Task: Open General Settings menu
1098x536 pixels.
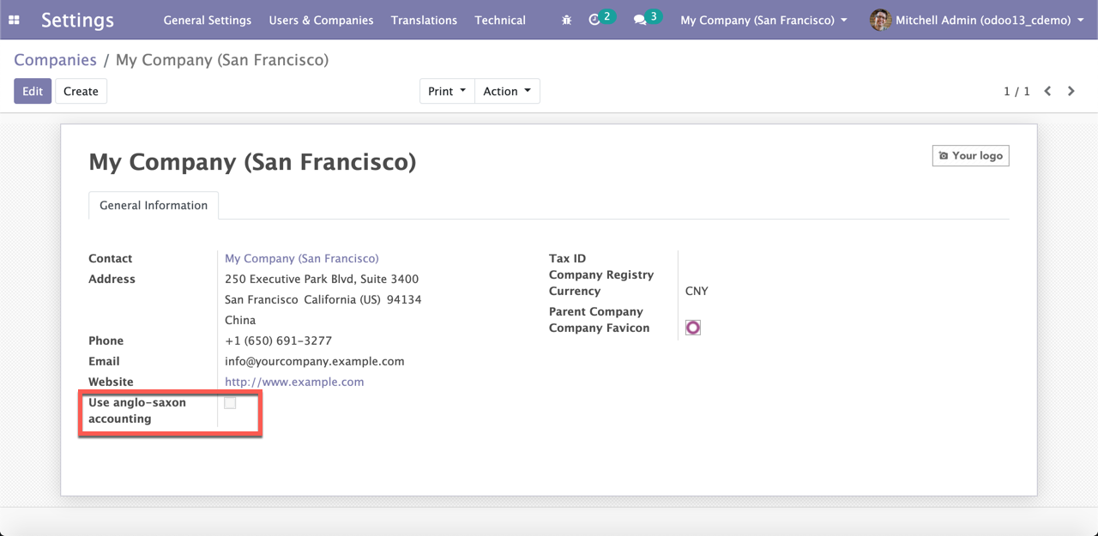Action: point(208,20)
